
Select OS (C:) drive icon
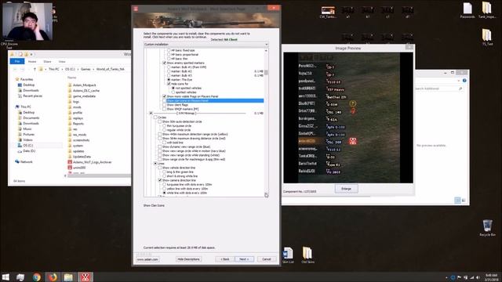[20, 145]
